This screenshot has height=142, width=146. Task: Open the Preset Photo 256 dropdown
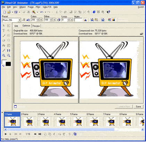click(x=19, y=20)
